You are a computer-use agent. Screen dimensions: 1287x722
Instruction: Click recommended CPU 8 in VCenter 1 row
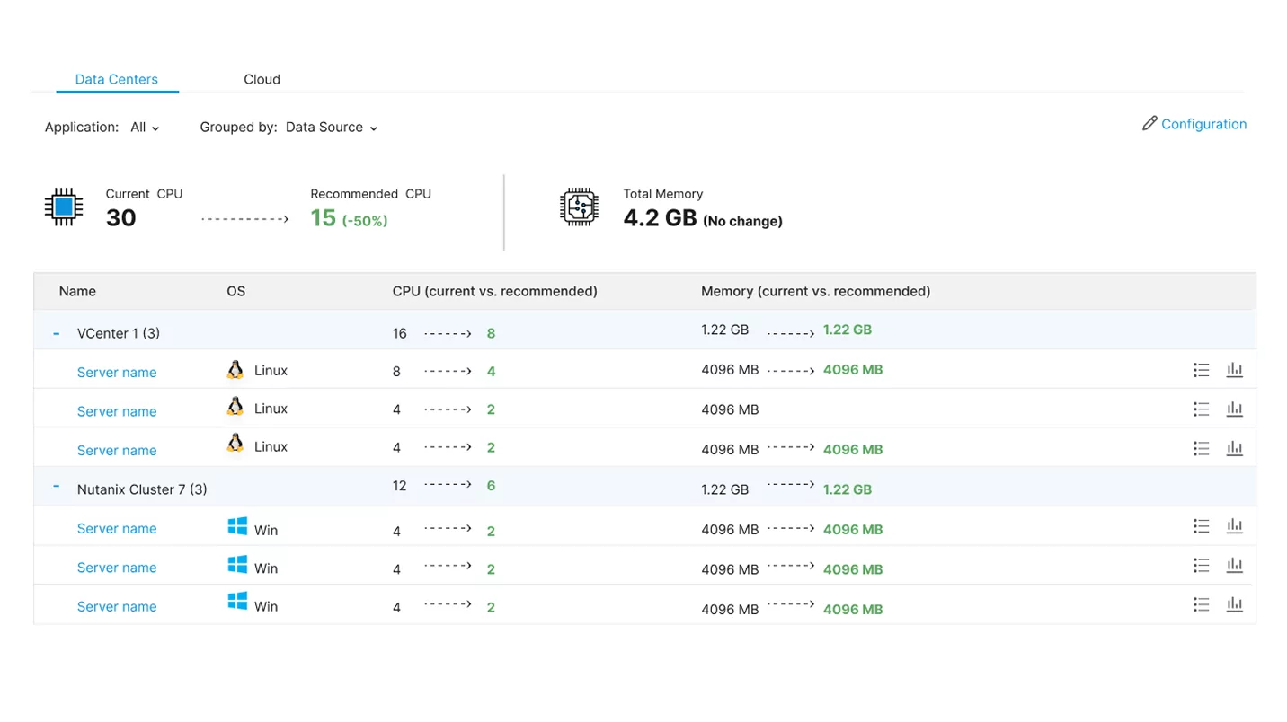point(492,333)
